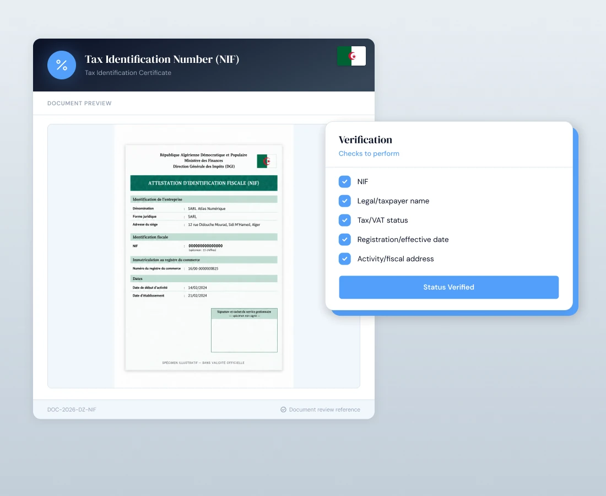Click the Tax Identification Certificate subtitle
606x496 pixels.
point(128,73)
